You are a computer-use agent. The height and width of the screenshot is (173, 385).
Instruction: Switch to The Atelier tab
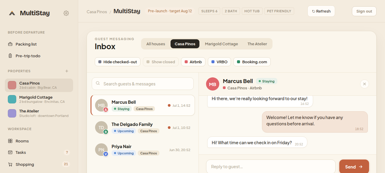257,44
